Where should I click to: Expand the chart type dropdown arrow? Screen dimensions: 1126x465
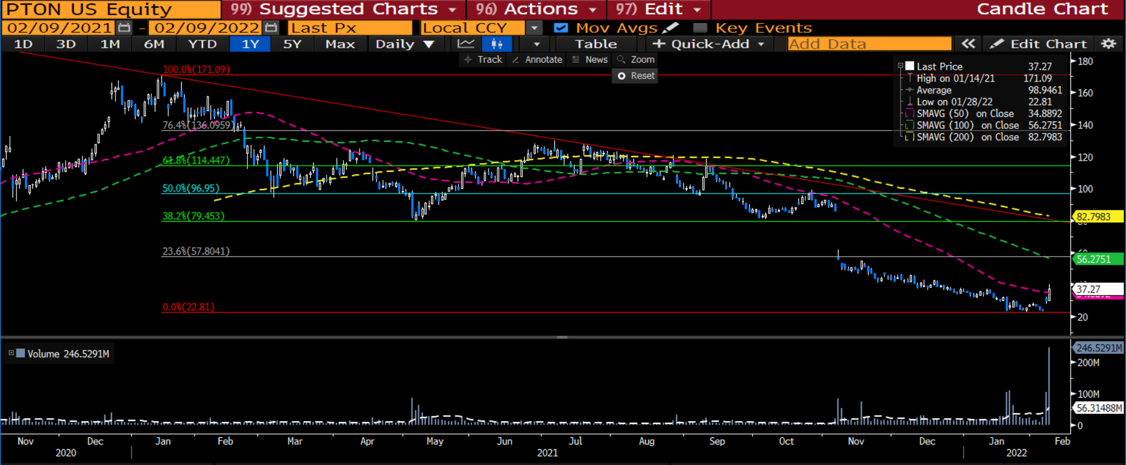click(x=537, y=44)
